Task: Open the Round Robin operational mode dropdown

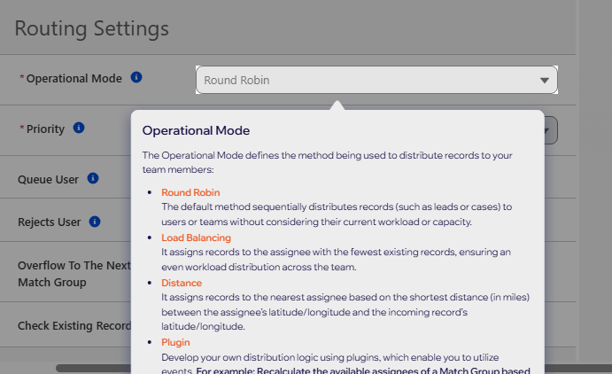Action: tap(376, 80)
